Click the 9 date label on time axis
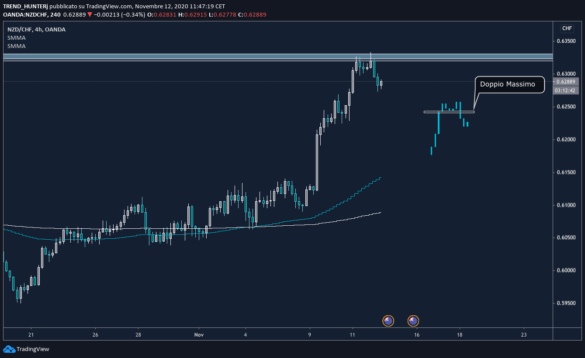The image size is (585, 358). pos(309,335)
